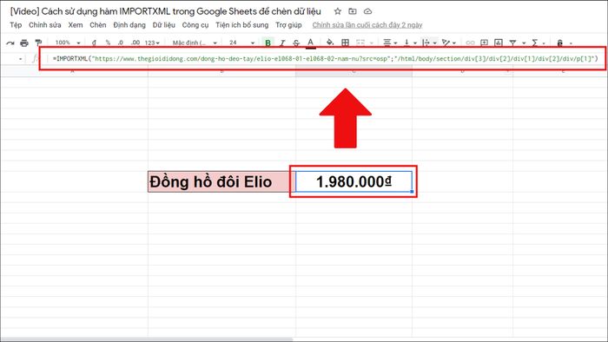Viewport: 608px width, 342px height.
Task: Star this spreadsheet document
Action: coord(338,11)
